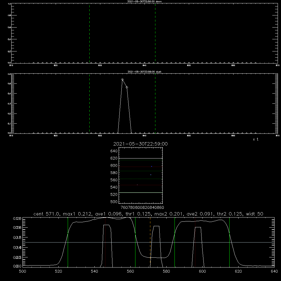
Task: Click the "870" x-axis label under the dusk plot
Action: (277, 136)
